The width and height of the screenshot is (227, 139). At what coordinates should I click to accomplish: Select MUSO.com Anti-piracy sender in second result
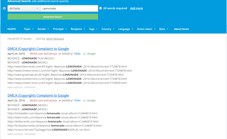point(43,101)
